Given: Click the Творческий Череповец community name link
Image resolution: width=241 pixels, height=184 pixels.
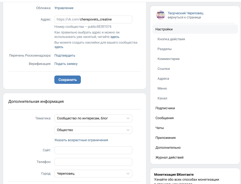Looking at the screenshot, I should pyautogui.click(x=185, y=13).
